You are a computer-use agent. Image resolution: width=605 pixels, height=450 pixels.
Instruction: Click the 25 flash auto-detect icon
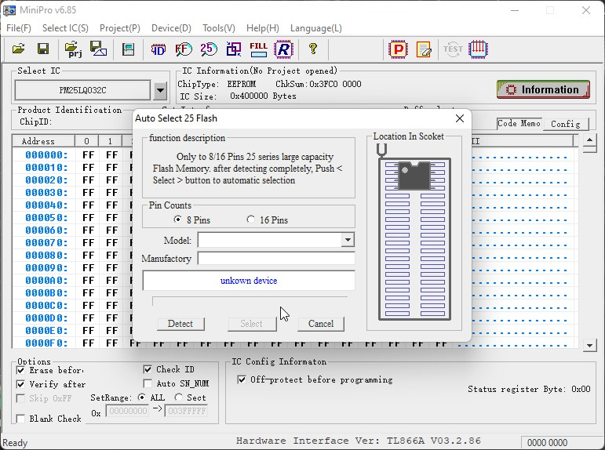[x=208, y=49]
